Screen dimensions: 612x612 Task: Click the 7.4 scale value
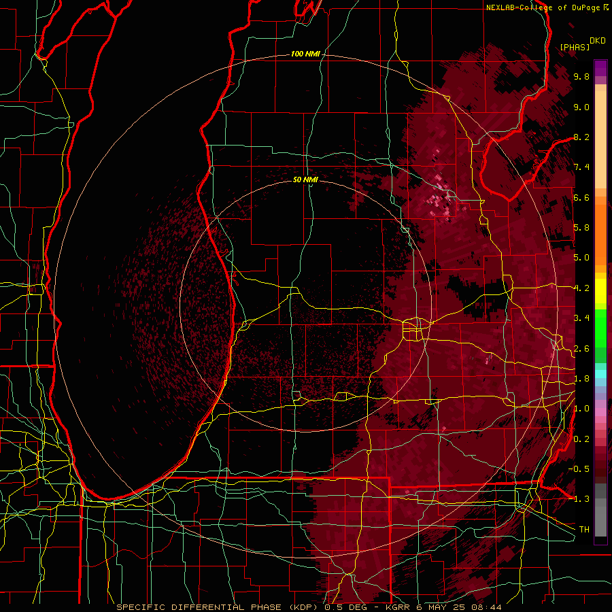581,167
